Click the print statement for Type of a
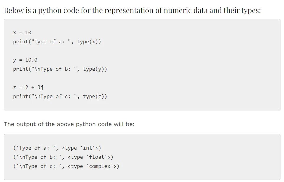This screenshot has height=182, width=284. click(57, 42)
